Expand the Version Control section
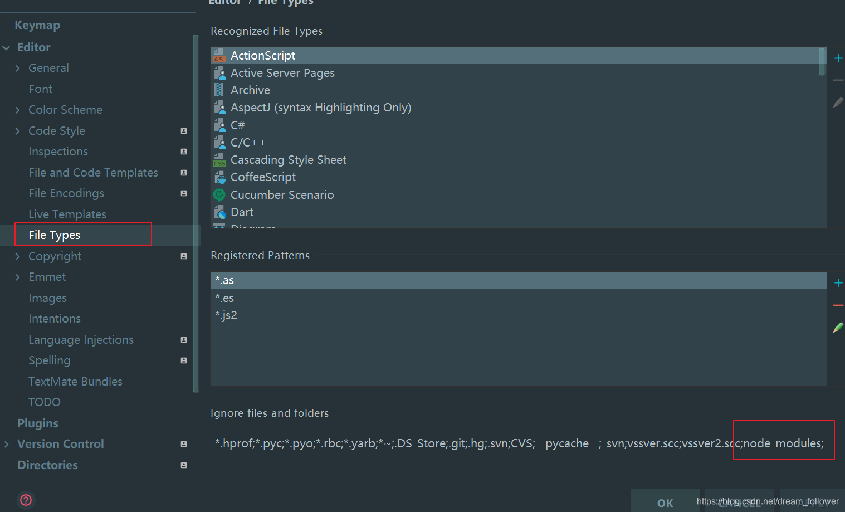845x512 pixels. click(7, 444)
